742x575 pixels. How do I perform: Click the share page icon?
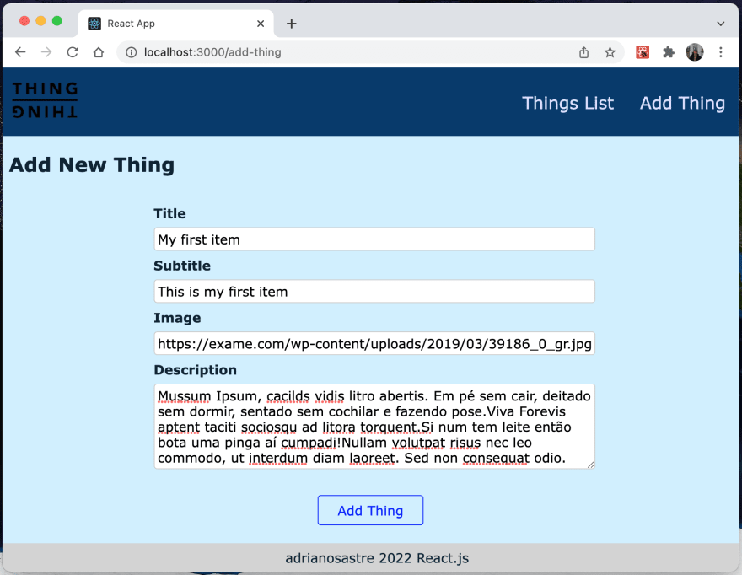click(584, 52)
